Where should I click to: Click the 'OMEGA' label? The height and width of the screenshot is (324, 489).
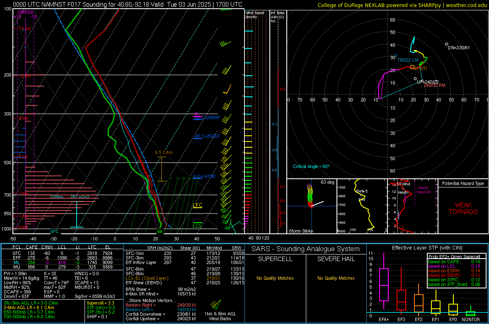[26, 12]
